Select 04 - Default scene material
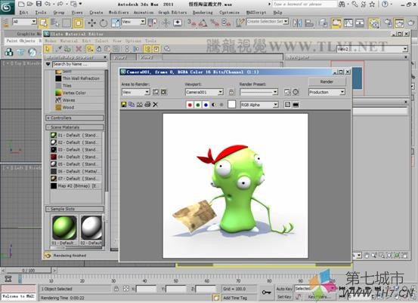 click(75, 157)
